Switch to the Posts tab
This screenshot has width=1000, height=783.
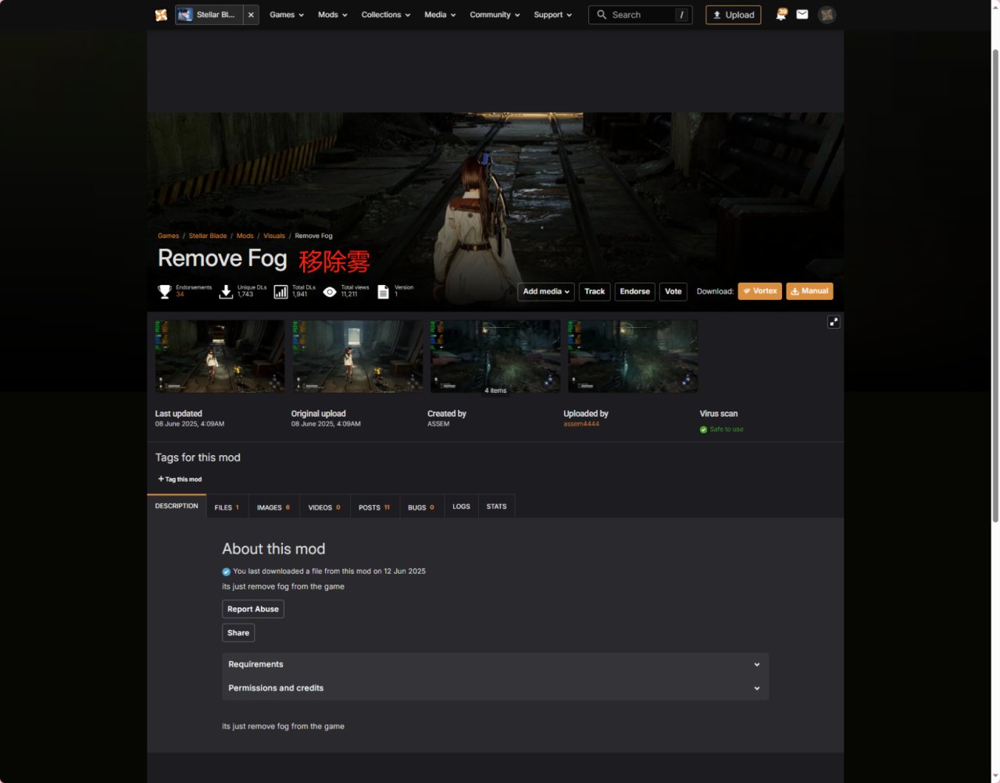coord(374,507)
